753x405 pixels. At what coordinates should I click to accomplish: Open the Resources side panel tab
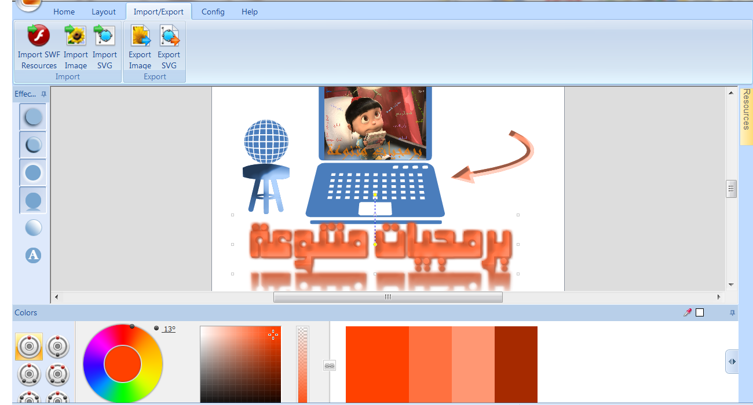coord(746,116)
